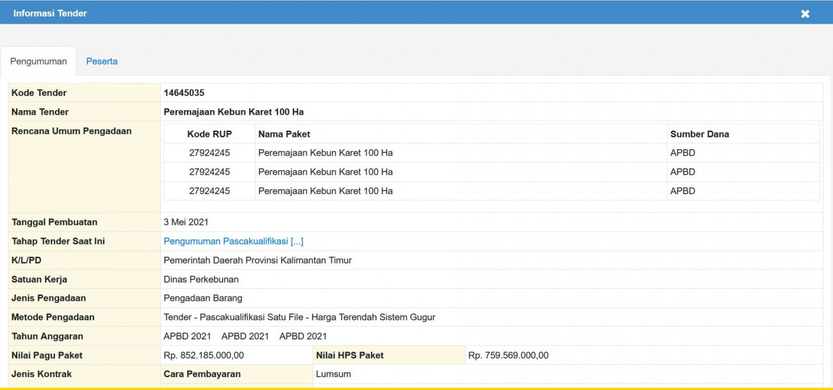Click the Dinas Perkebunan work unit value
Viewport: 833px width, 390px height.
(201, 279)
